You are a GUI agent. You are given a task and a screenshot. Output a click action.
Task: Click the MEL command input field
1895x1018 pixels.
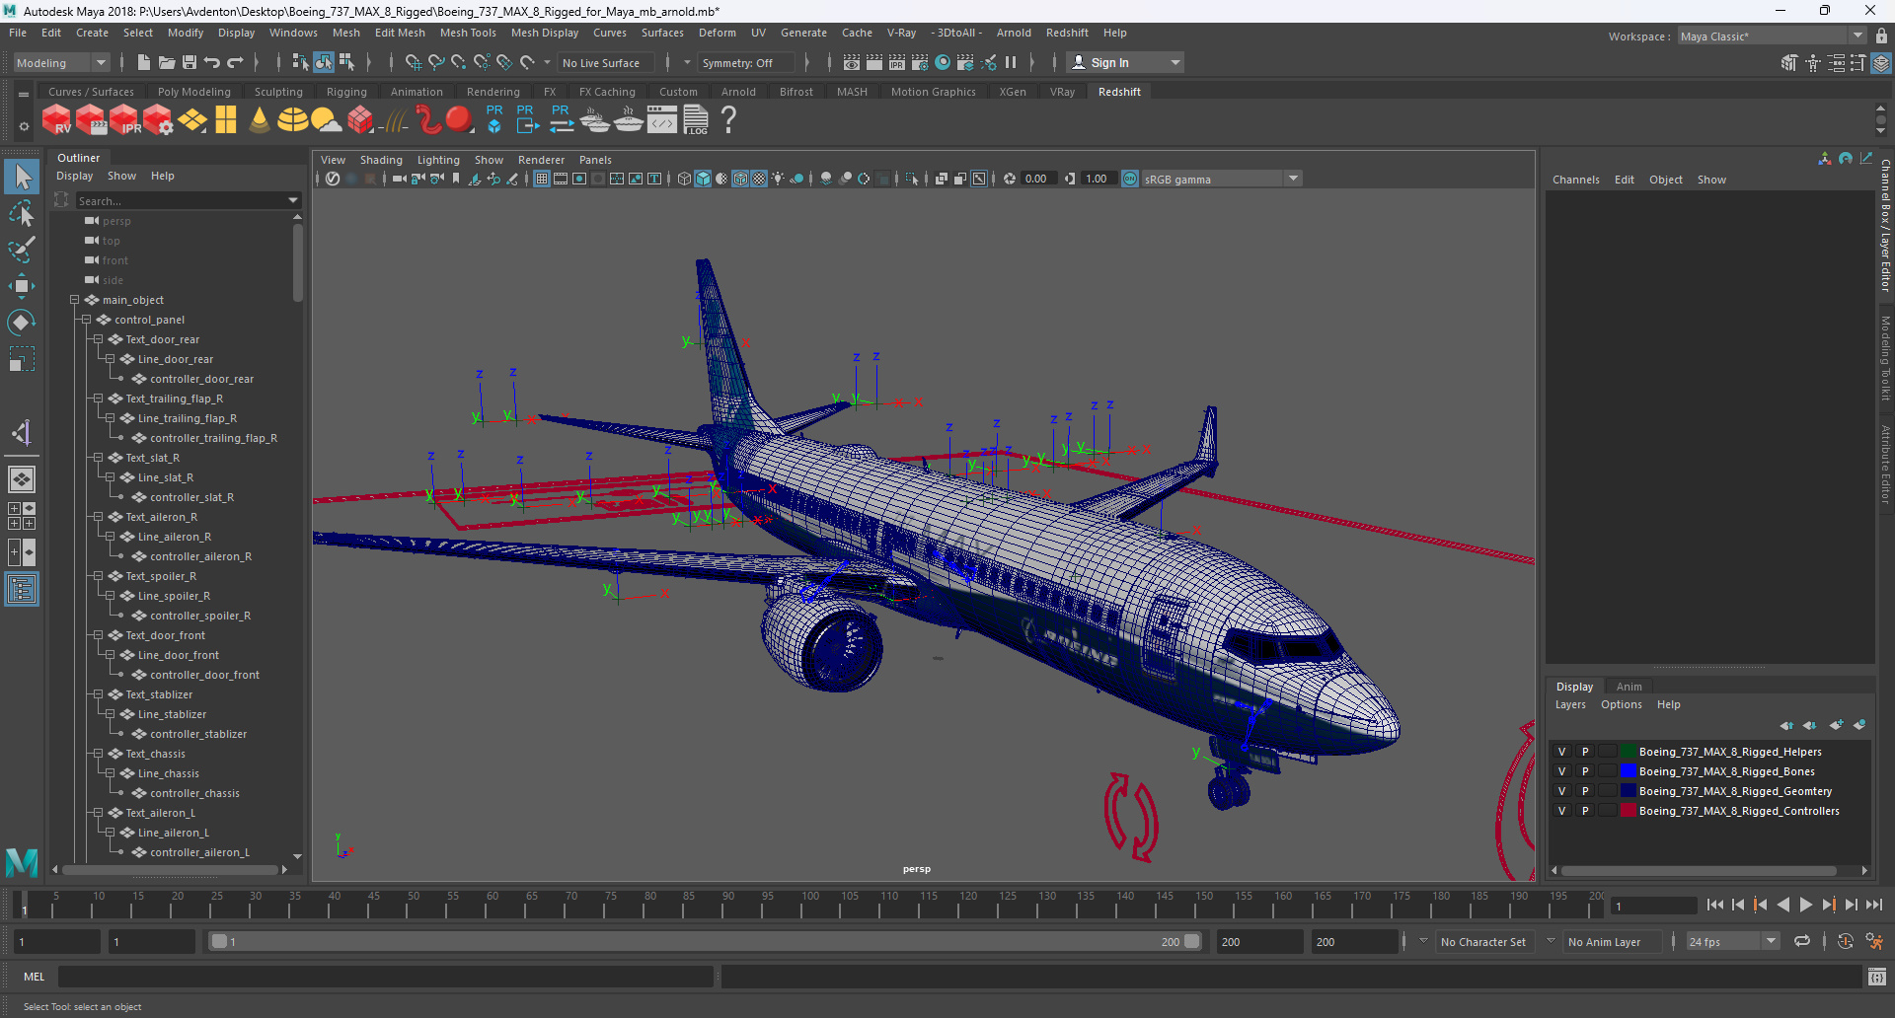pyautogui.click(x=385, y=977)
